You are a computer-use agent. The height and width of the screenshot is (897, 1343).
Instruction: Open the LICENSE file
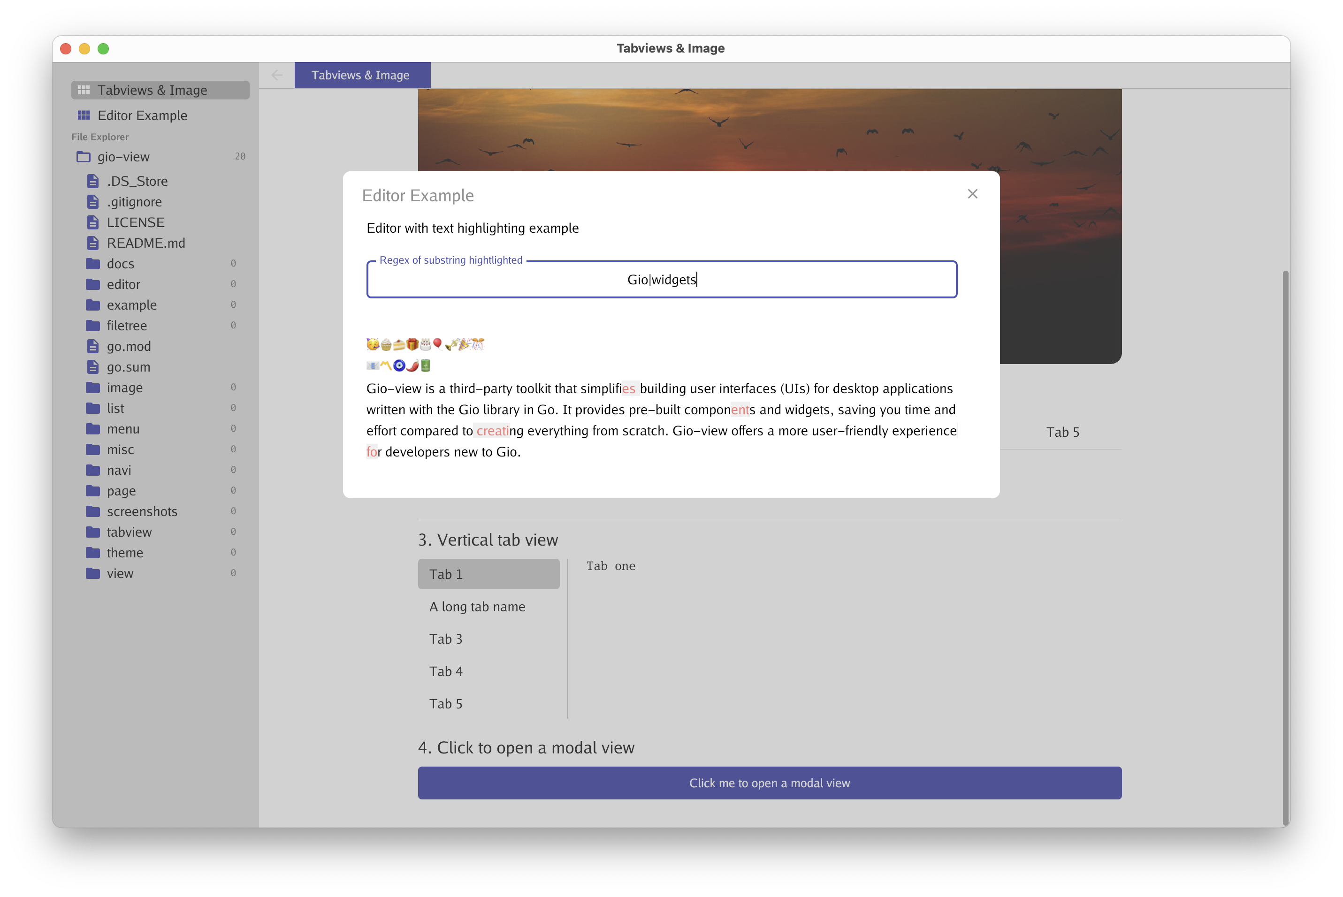point(136,222)
